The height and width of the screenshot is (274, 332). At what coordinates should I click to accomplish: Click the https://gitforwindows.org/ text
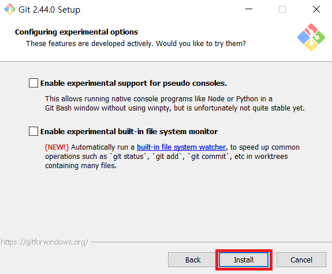[x=44, y=242]
